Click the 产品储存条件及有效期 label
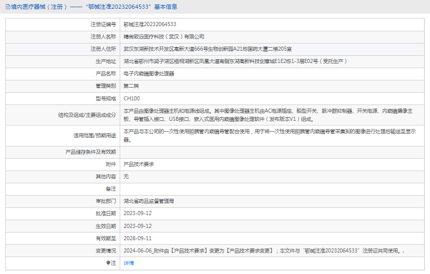This screenshot has width=430, height=274. [90, 152]
